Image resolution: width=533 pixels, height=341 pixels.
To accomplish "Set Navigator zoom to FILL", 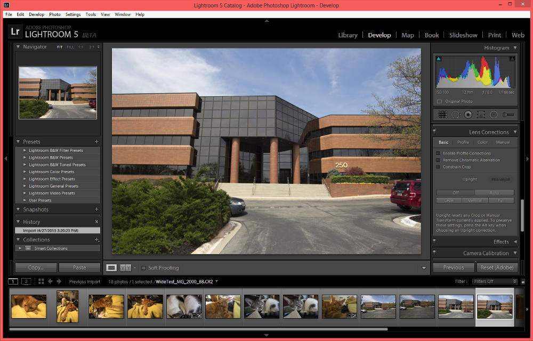I will 70,47.
